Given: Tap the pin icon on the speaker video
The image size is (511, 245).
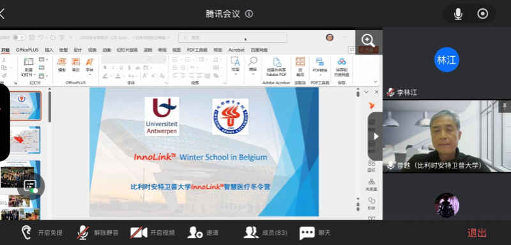Looking at the screenshot, I should 505,107.
